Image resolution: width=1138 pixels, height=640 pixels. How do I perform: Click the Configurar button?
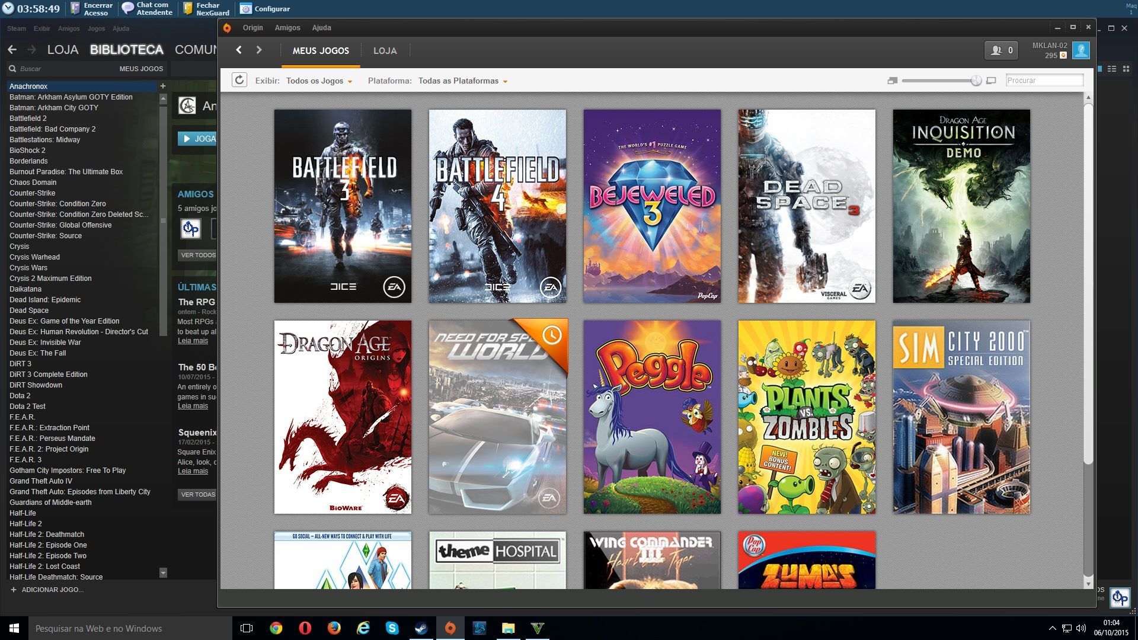coord(265,8)
